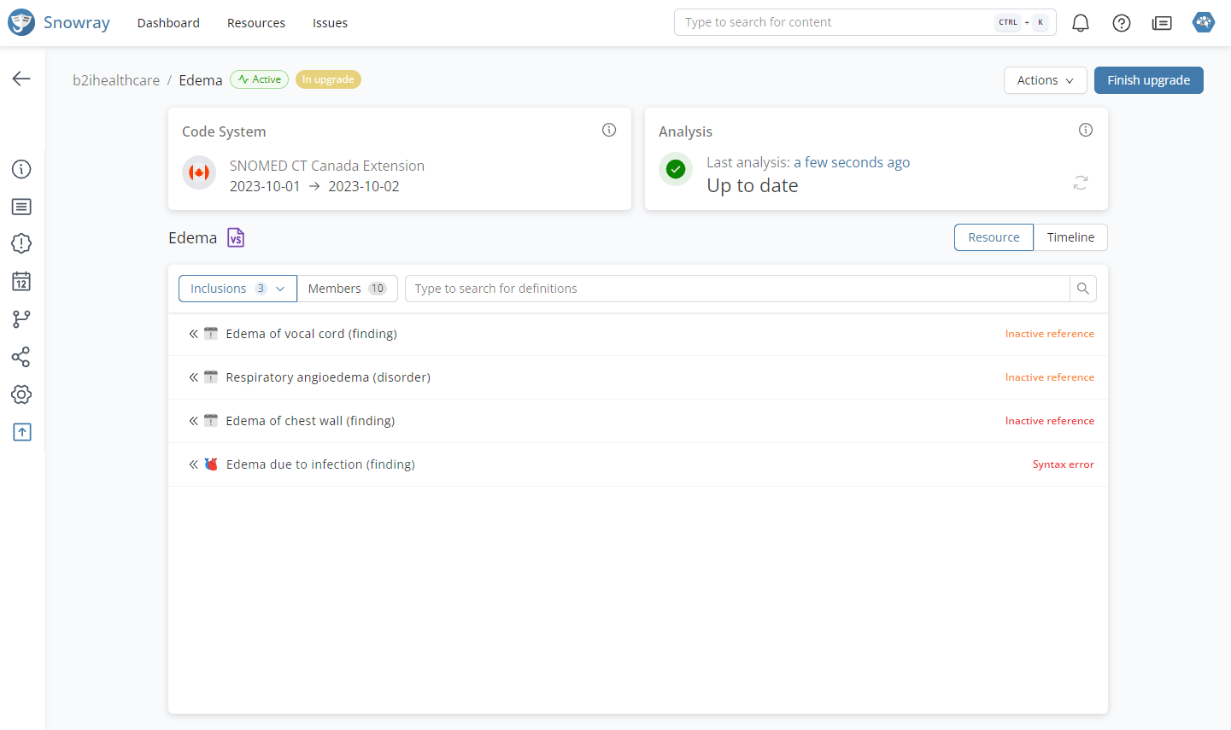
Task: Click the notifications bell icon
Action: coord(1081,23)
